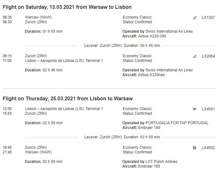
Task: Select flight number LX4581
Action: pyautogui.click(x=208, y=109)
